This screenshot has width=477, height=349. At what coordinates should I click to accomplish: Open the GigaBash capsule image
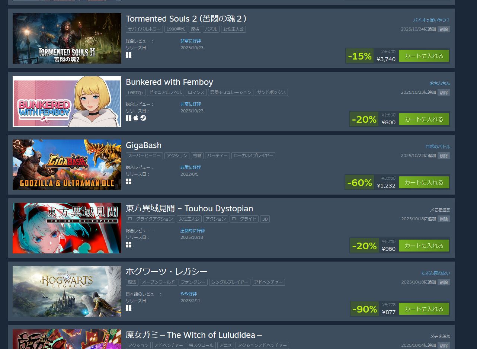click(67, 165)
